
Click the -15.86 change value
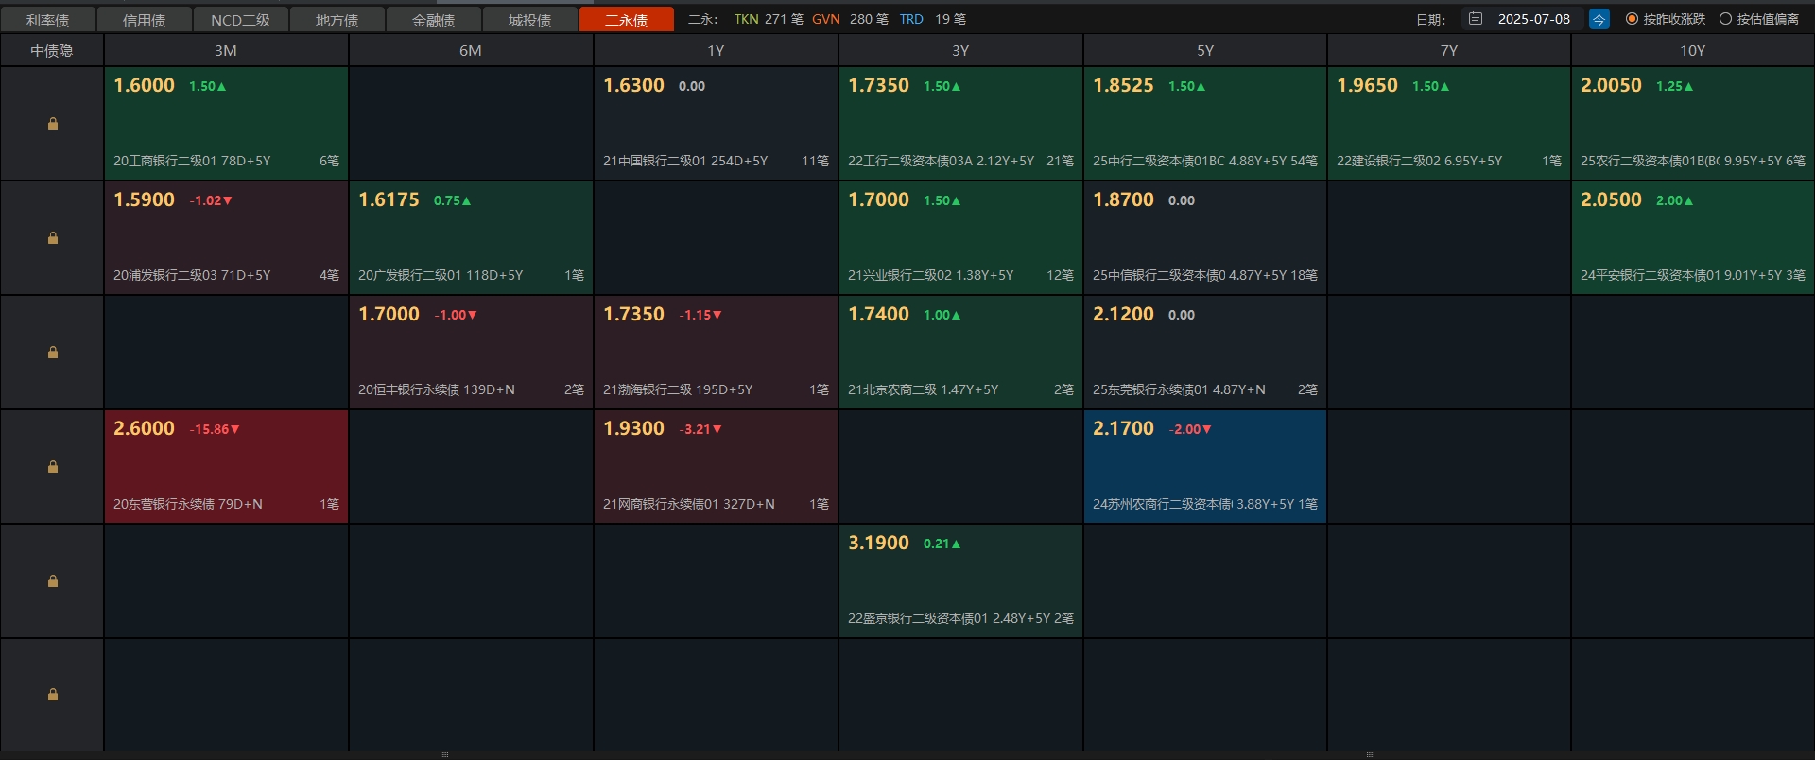click(215, 429)
